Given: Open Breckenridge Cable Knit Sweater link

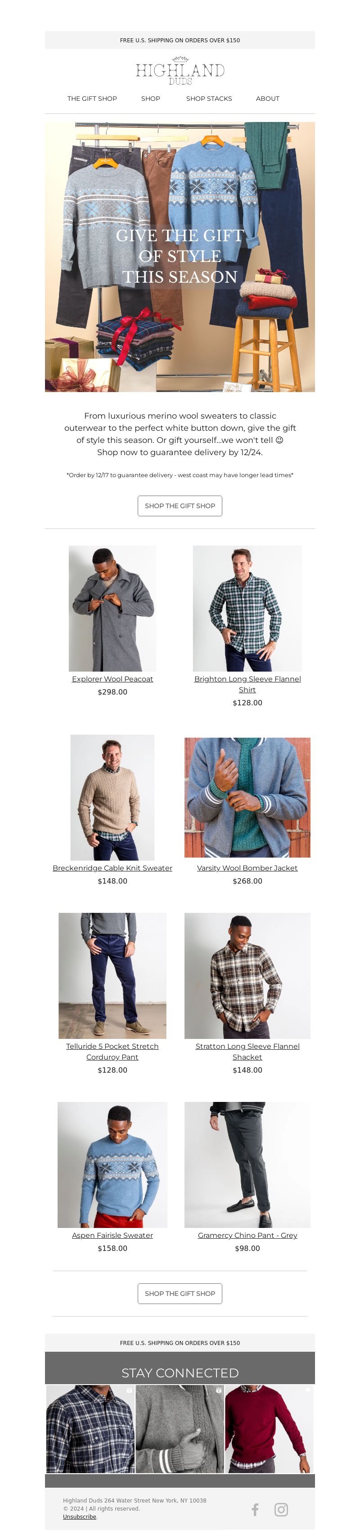Looking at the screenshot, I should pyautogui.click(x=112, y=867).
